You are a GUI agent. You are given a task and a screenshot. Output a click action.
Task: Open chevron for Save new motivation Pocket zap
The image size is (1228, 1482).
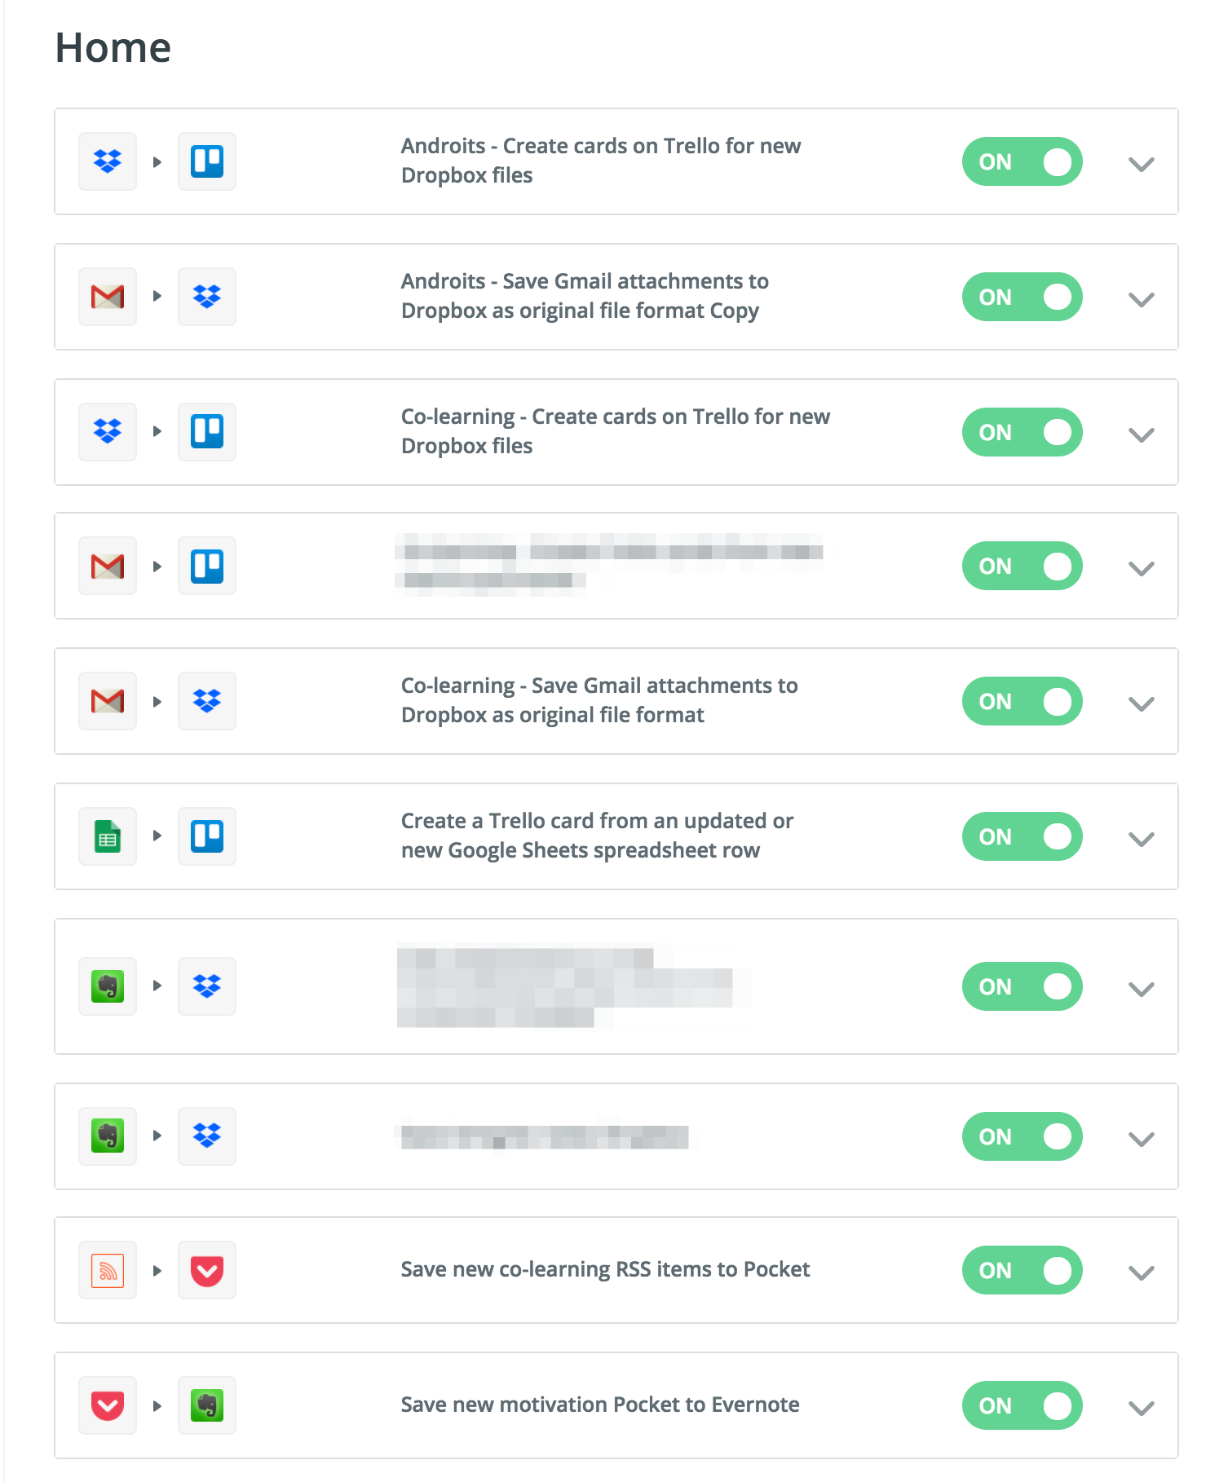tap(1141, 1408)
